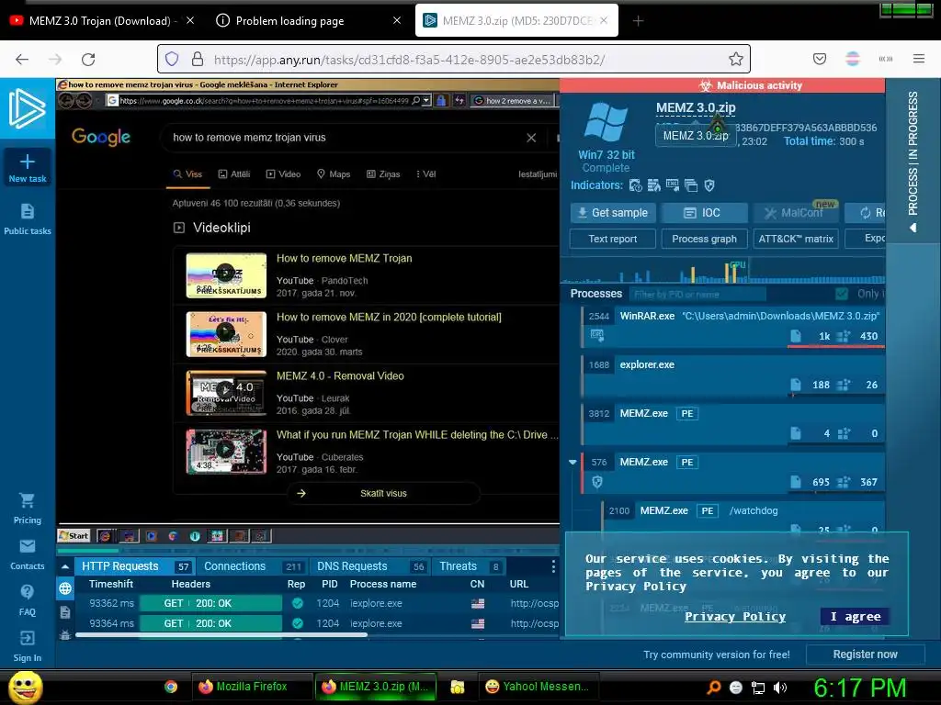This screenshot has height=705, width=941.
Task: Click Yahoo! Messenger taskbar button
Action: [537, 687]
